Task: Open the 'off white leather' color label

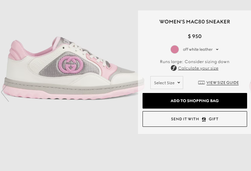Action: click(197, 49)
